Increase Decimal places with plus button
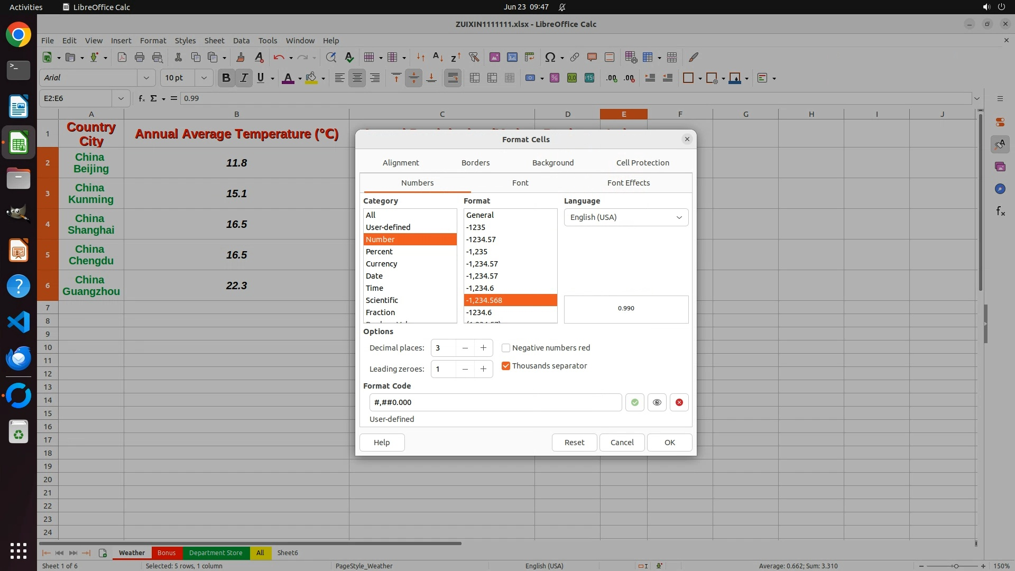 (483, 348)
